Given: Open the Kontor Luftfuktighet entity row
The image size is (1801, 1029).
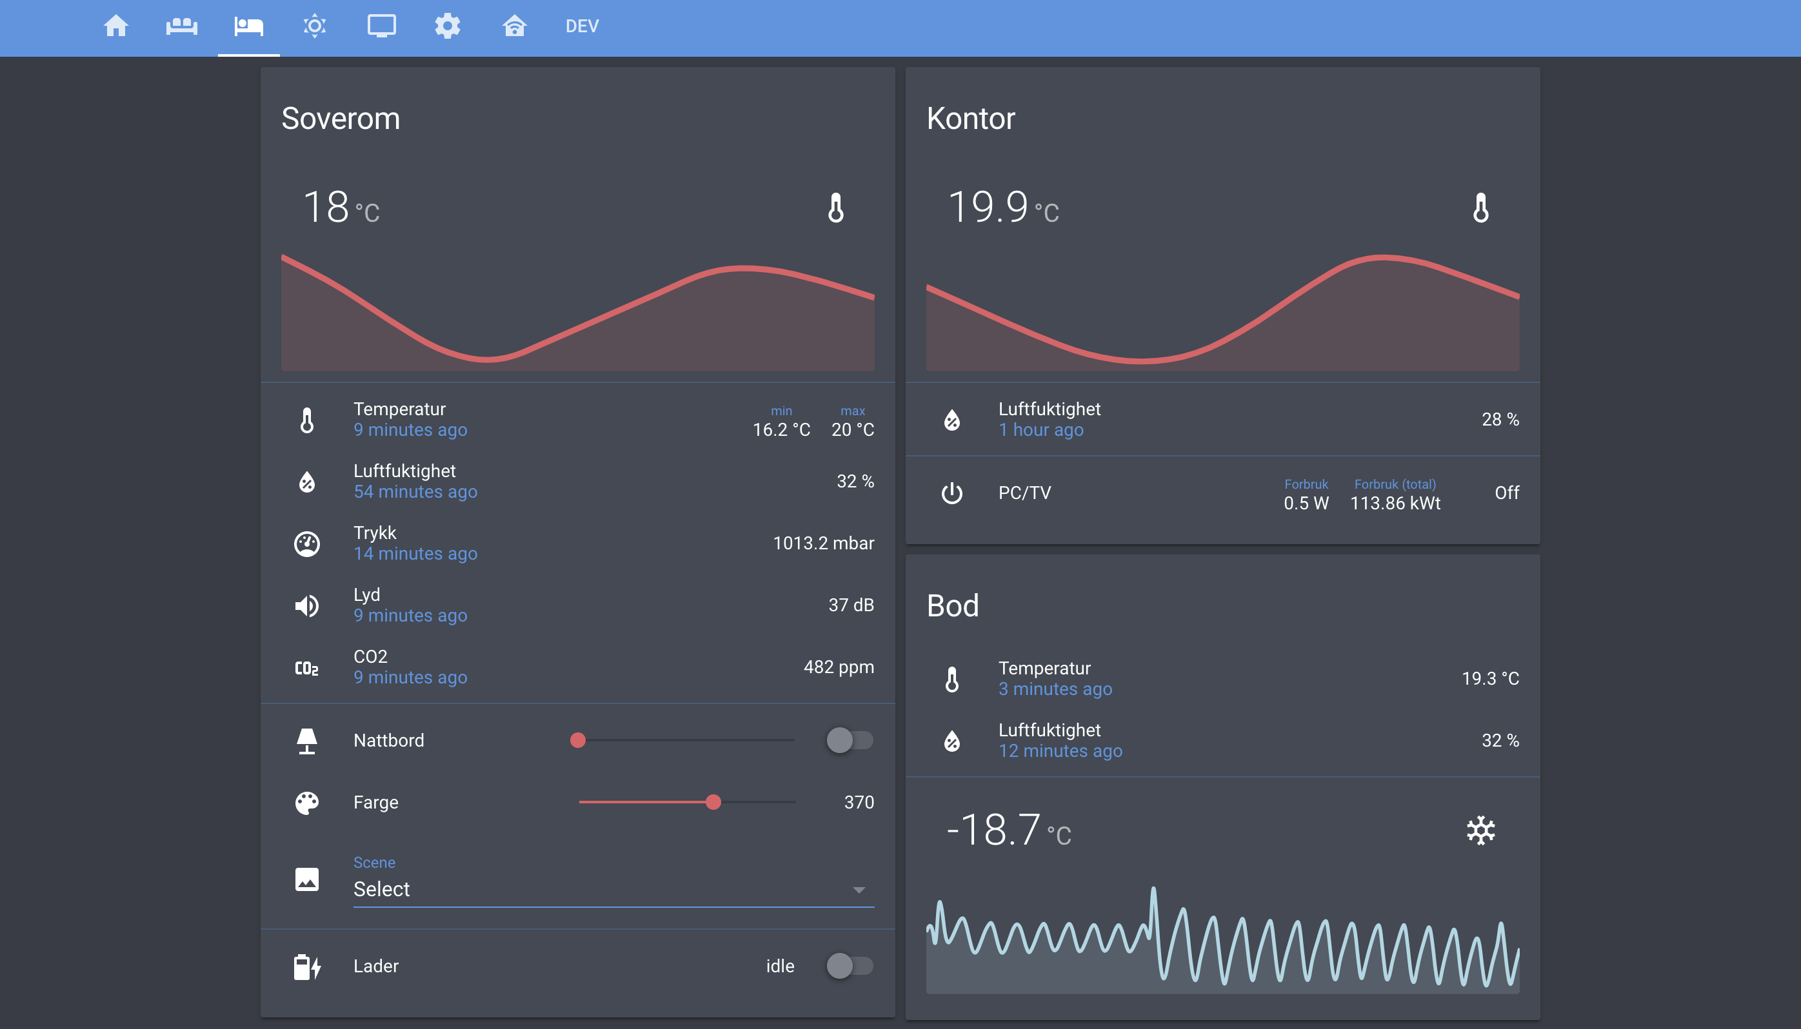Looking at the screenshot, I should pos(1222,419).
